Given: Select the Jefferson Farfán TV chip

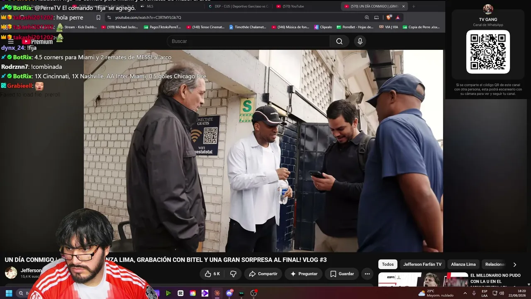Looking at the screenshot, I should click(422, 265).
